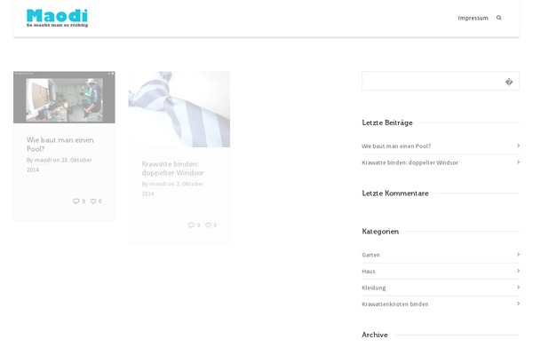Click chevron next to Haus
This screenshot has width=533, height=355.
518,271
